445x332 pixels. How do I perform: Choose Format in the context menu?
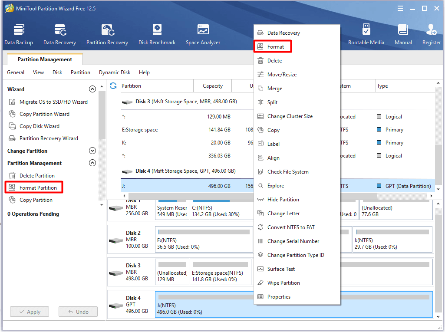point(297,47)
